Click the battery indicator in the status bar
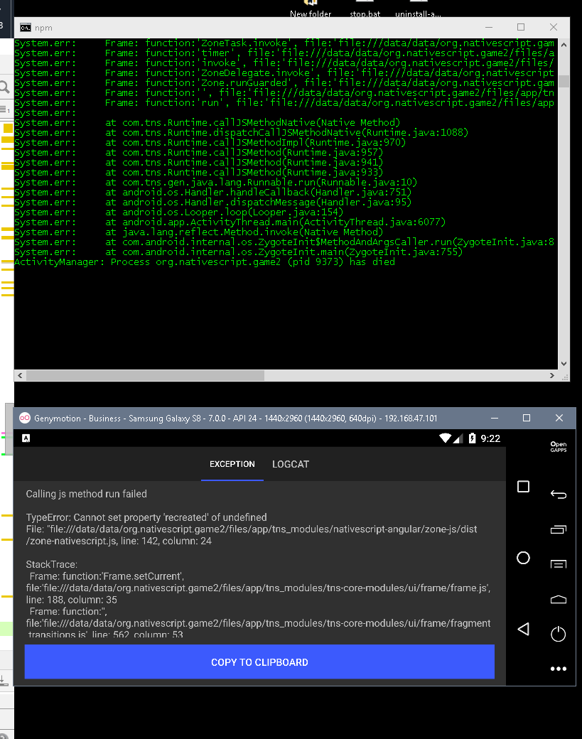 [x=471, y=438]
